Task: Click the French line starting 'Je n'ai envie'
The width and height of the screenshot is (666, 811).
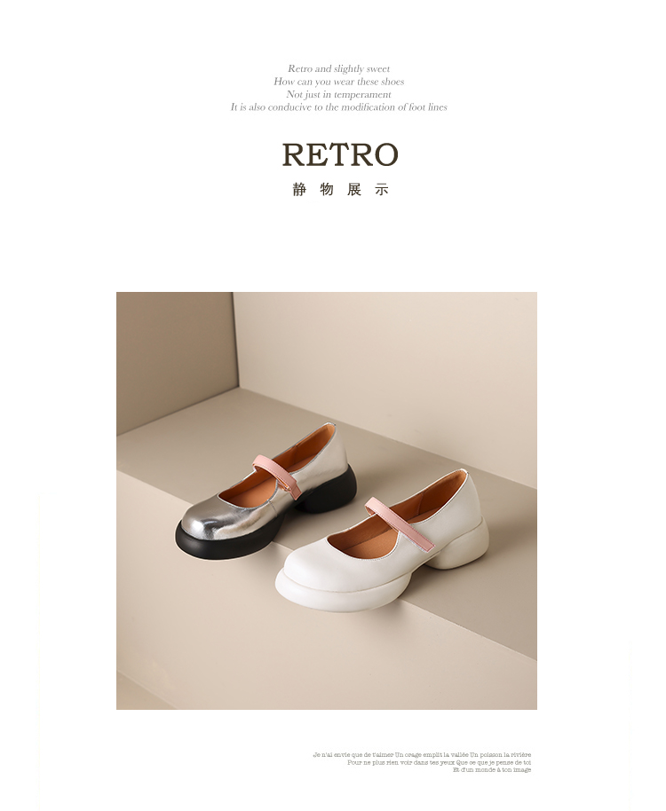Action: coord(422,755)
